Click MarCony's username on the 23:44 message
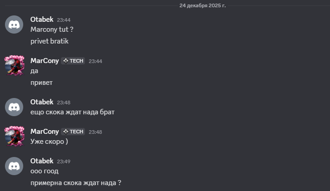The width and height of the screenshot is (330, 191). click(45, 61)
